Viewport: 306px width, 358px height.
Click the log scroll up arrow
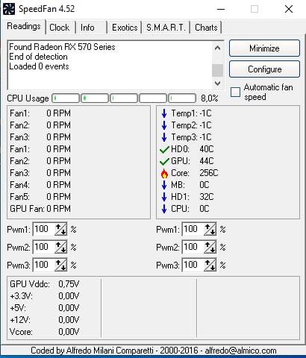pyautogui.click(x=217, y=48)
